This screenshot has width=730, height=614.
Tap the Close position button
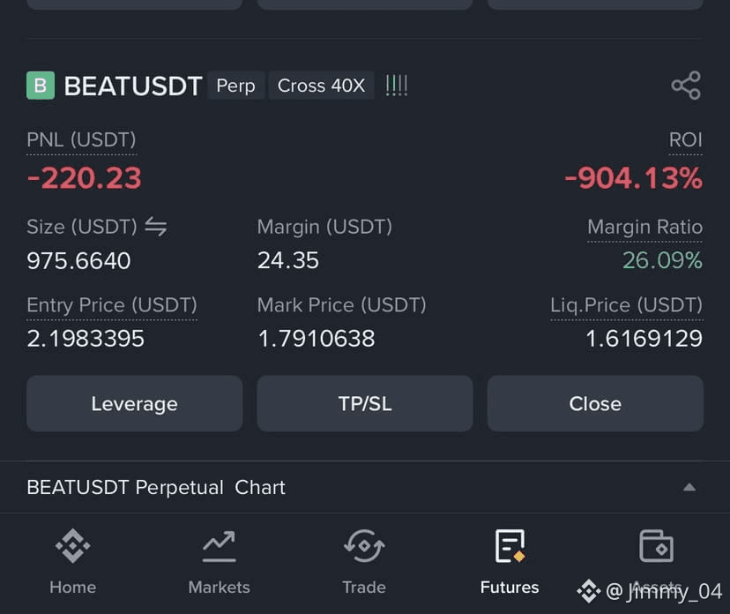tap(595, 403)
